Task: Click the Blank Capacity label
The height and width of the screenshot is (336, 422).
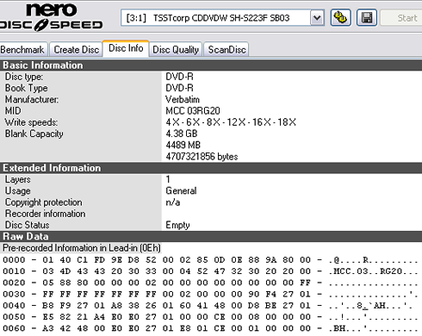Action: click(34, 134)
